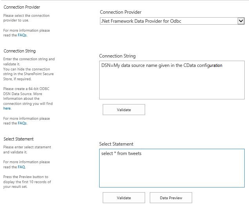Click the Data Preview button
Image resolution: width=249 pixels, height=209 pixels.
[x=171, y=198]
